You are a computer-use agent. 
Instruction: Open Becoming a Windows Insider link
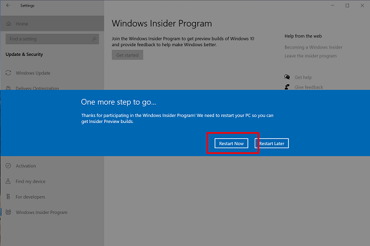(313, 47)
